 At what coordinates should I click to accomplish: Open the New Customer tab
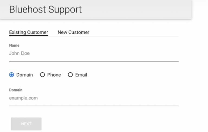[73, 32]
